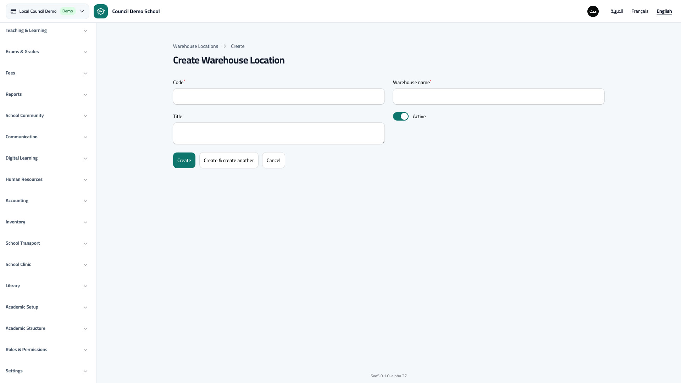Click the Create button
Screen dimensions: 681x383
click(x=184, y=160)
